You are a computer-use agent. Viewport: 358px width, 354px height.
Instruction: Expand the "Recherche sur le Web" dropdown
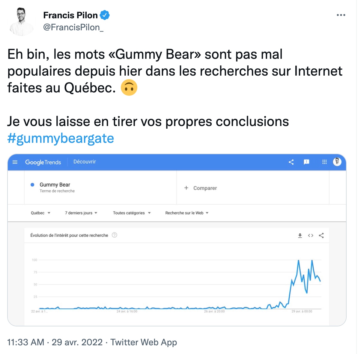pyautogui.click(x=187, y=213)
